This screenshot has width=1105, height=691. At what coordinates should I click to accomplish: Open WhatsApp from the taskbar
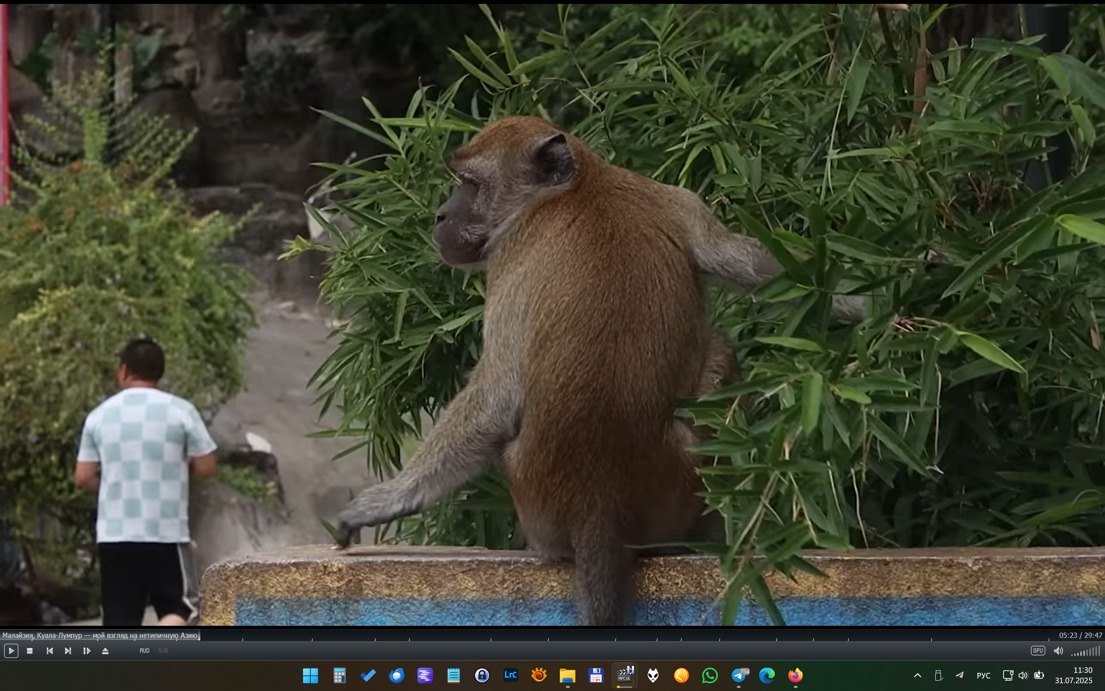click(710, 675)
